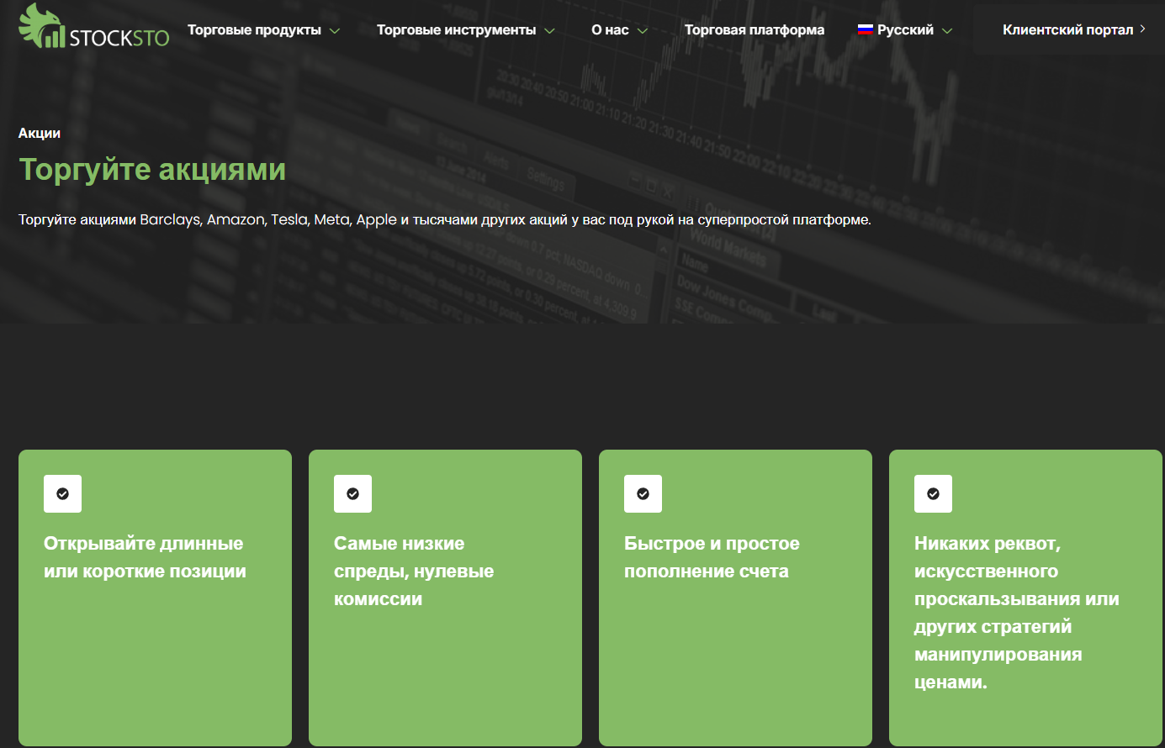Click the text mentioning Barclays, Amazon, Tesla
Image resolution: width=1165 pixels, height=748 pixels.
pos(445,220)
